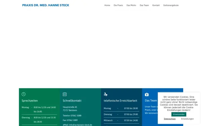The height and width of the screenshot is (126, 202).
Task: Click the eMail info@arztpraxis-steck.de link
Action: [x=77, y=125]
